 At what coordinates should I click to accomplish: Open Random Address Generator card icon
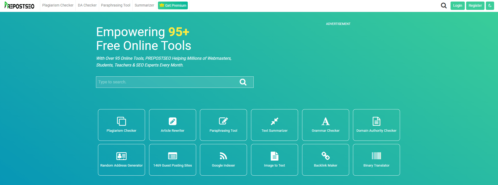tap(121, 156)
